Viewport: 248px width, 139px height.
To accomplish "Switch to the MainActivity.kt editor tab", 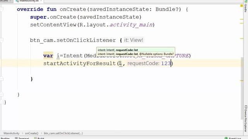I will click(x=29, y=1).
